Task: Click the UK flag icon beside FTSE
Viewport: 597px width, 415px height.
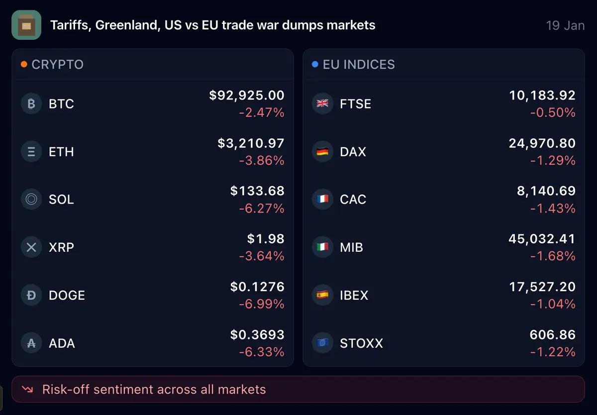Action: pos(322,104)
